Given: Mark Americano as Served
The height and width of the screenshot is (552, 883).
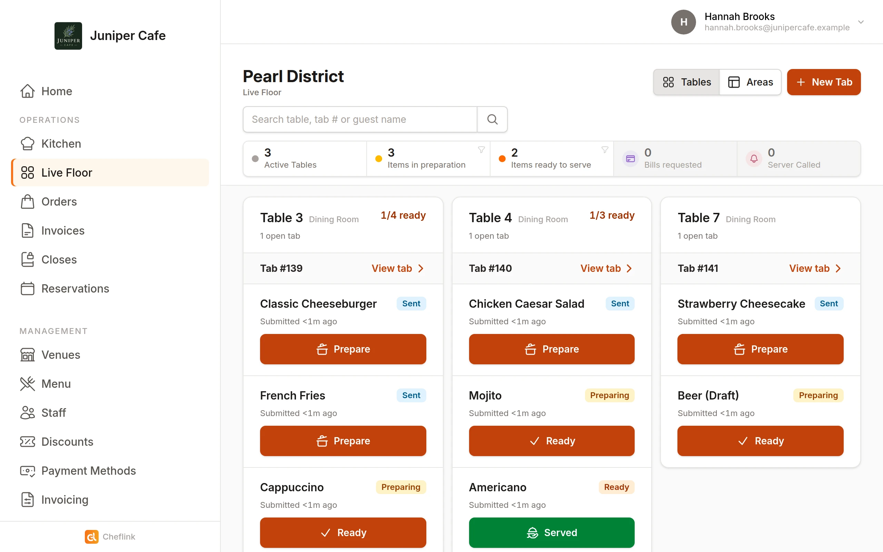Looking at the screenshot, I should tap(552, 532).
